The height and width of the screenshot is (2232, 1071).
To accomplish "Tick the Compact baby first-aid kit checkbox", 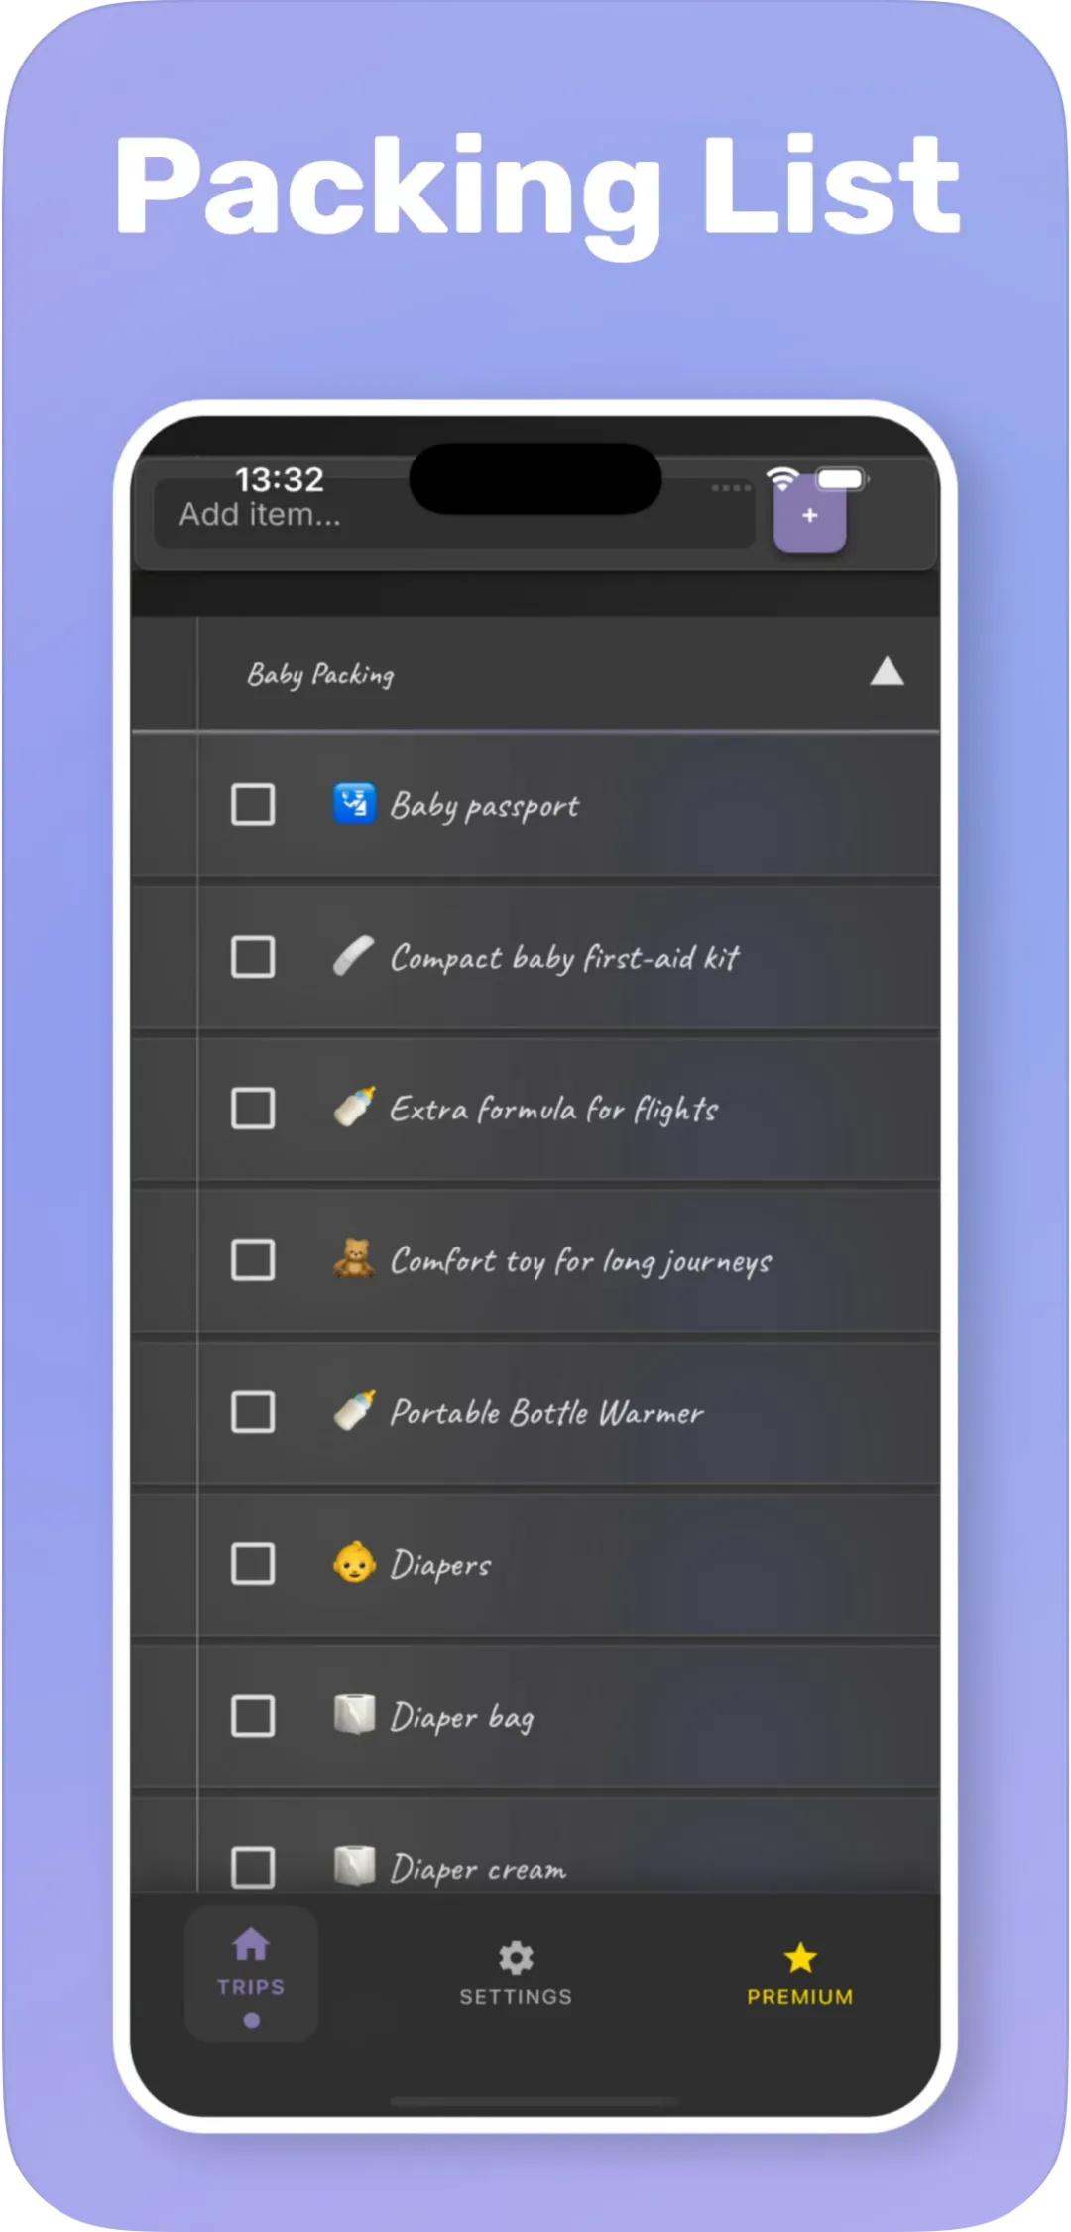I will 253,956.
